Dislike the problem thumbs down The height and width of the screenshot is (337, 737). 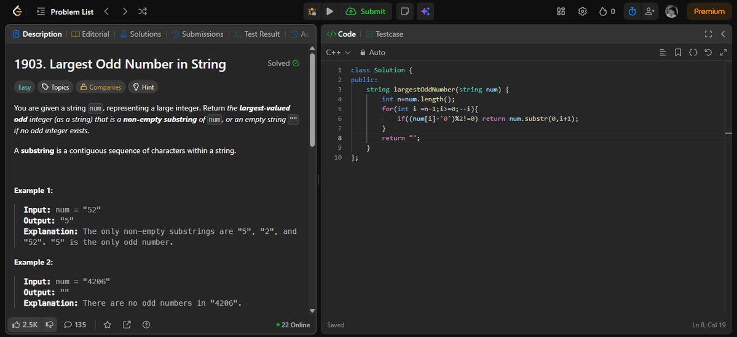pyautogui.click(x=49, y=325)
